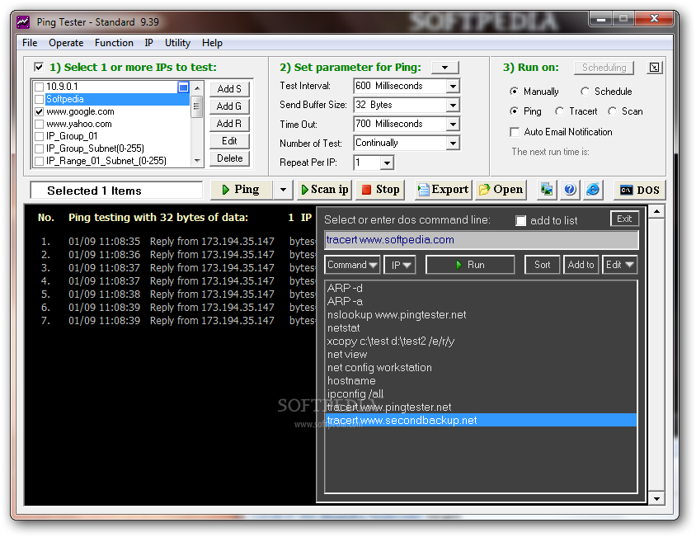Viewport: 696px width, 537px height.
Task: Uncheck the www.google.com checkbox
Action: [x=40, y=111]
